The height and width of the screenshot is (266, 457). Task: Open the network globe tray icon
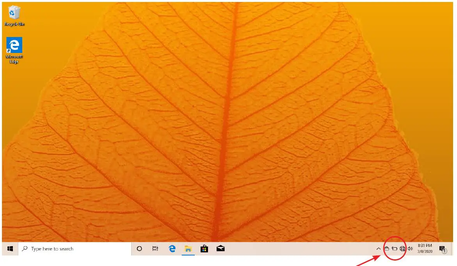tap(402, 249)
